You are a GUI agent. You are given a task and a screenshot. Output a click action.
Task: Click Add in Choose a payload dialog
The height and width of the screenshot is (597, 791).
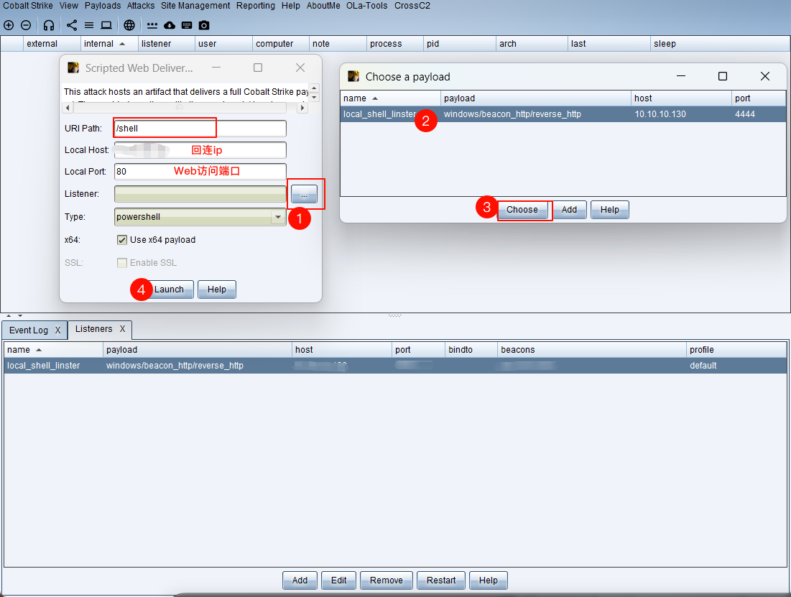569,210
